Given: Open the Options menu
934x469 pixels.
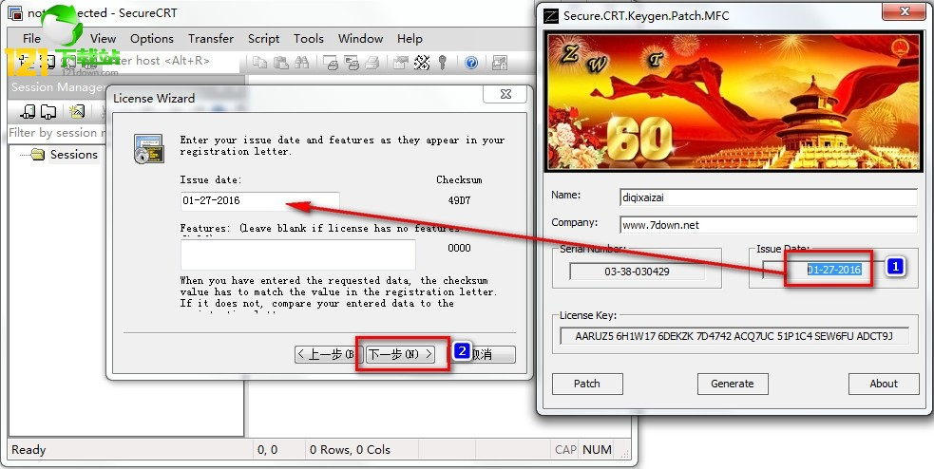Looking at the screenshot, I should [x=152, y=39].
